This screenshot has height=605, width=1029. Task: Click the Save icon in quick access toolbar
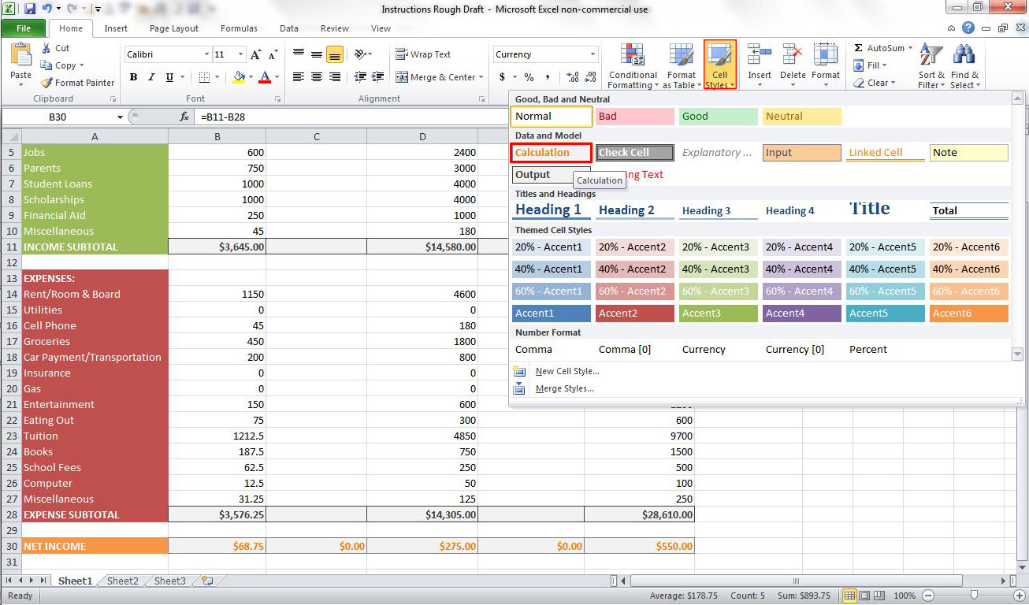tap(30, 9)
